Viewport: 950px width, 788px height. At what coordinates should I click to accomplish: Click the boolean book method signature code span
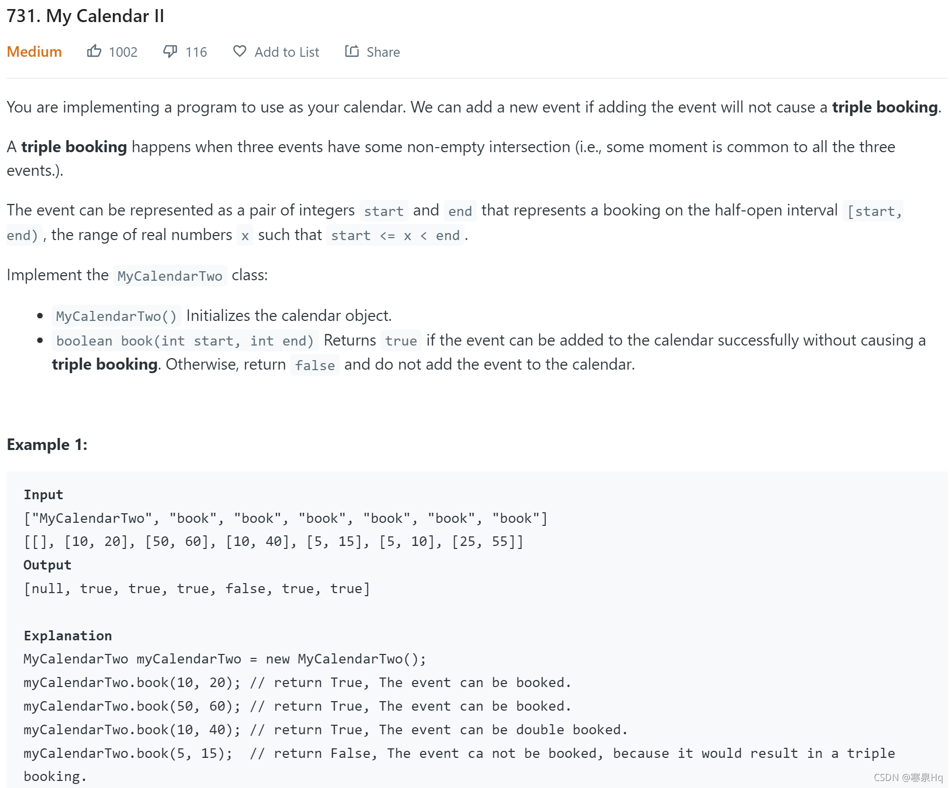tap(185, 341)
